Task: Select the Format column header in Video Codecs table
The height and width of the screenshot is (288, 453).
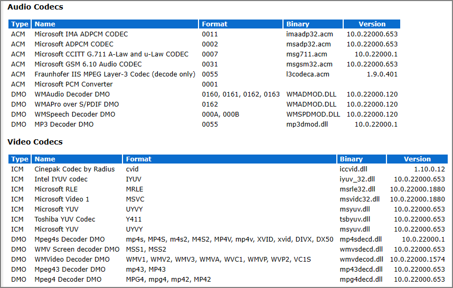Action: [138, 159]
